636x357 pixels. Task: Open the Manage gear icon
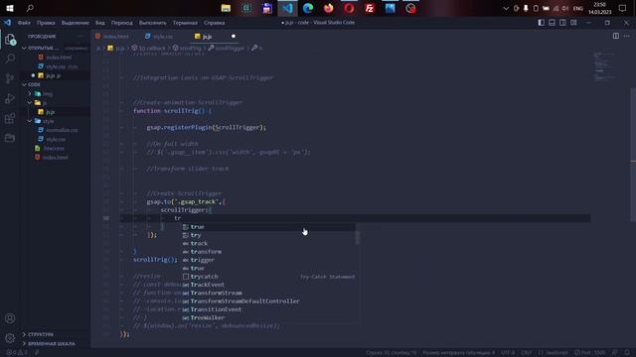click(10, 338)
